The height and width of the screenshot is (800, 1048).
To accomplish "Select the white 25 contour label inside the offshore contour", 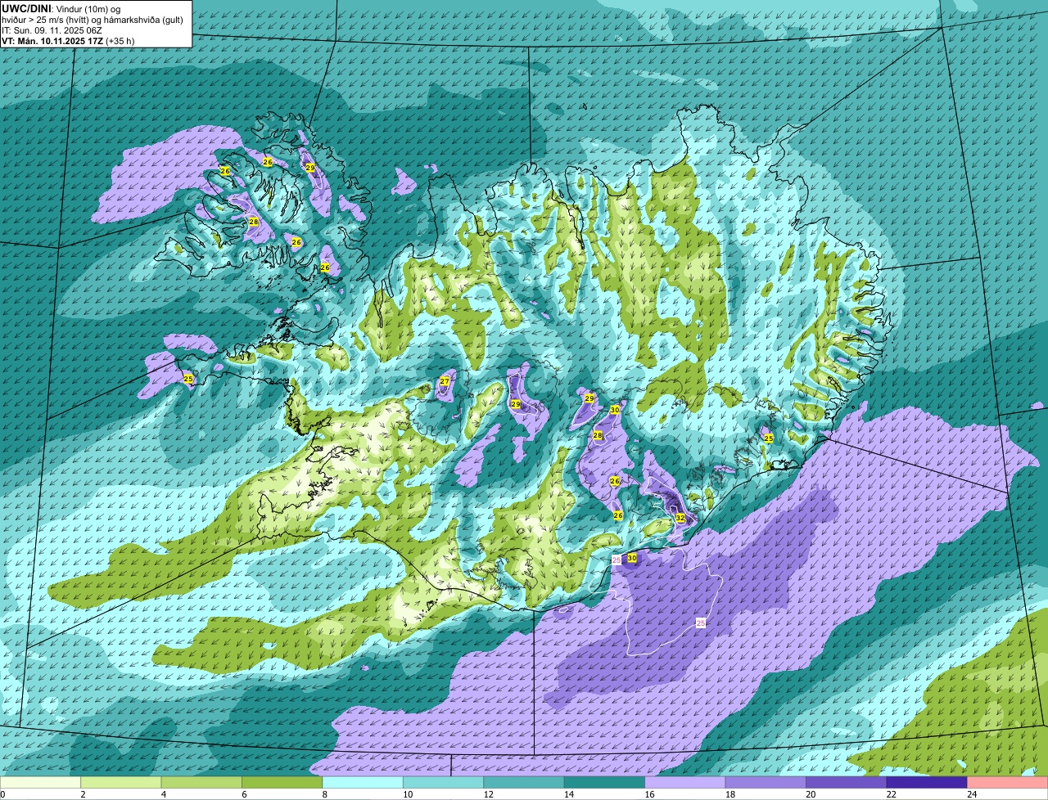I will 701,623.
